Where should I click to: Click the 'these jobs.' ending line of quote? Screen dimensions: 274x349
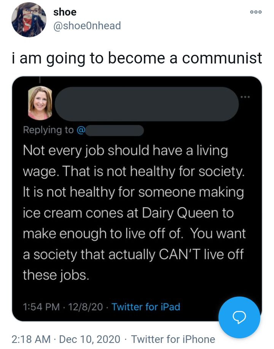(56, 275)
